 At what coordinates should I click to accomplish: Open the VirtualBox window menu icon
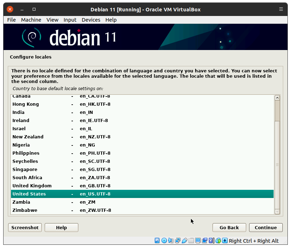coord(281,9)
